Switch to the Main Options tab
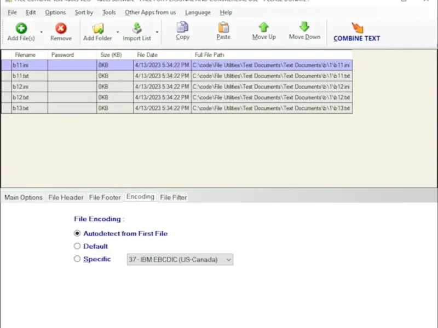 click(x=24, y=197)
